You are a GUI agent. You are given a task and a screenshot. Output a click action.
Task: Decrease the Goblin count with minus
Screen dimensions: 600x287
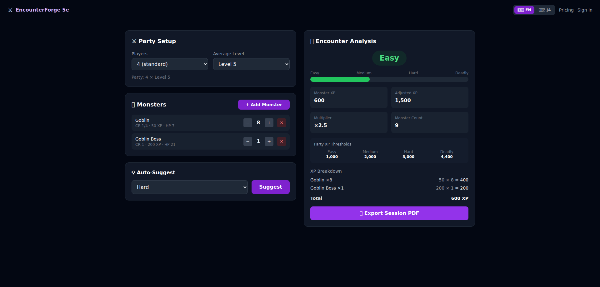248,123
